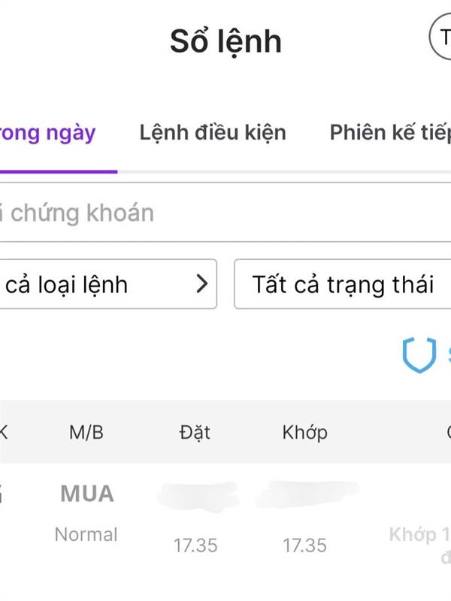451x601 pixels.
Task: Tap the 17.35 price under Khớp
Action: pos(304,545)
